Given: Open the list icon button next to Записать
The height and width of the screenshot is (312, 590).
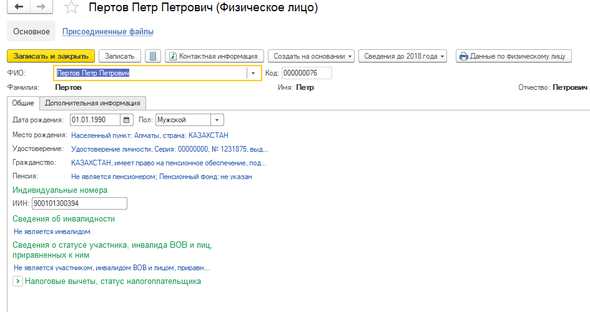Looking at the screenshot, I should click(x=153, y=56).
